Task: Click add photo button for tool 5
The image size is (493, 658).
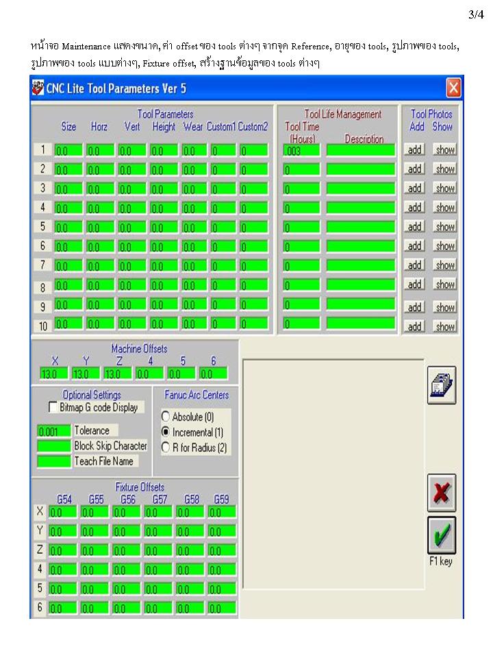Action: coord(415,227)
